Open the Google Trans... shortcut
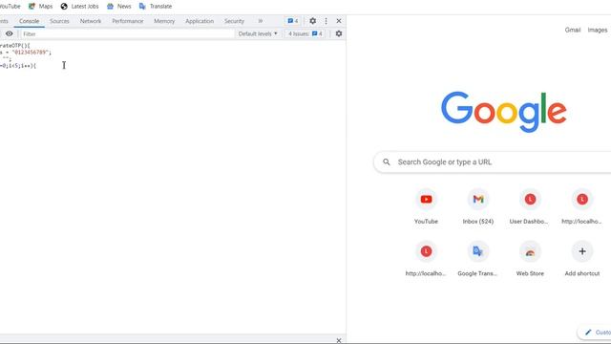 [x=478, y=259]
